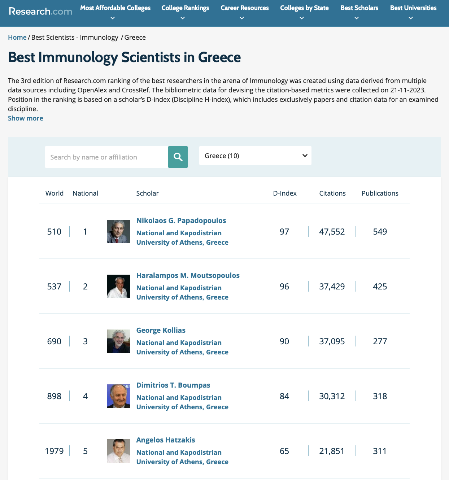Open the Most Affordable Colleges dropdown chevron
Viewport: 449px width, 480px height.
coord(112,17)
